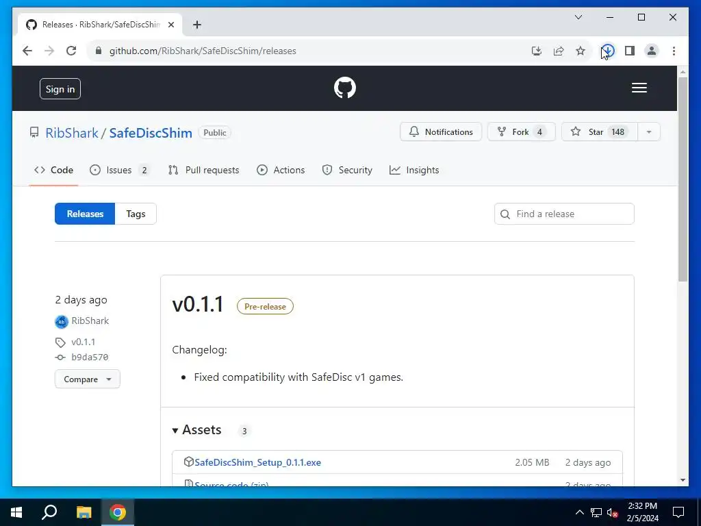Toggle Chrome side panel icon
Screen dimensions: 701x526
[630, 51]
